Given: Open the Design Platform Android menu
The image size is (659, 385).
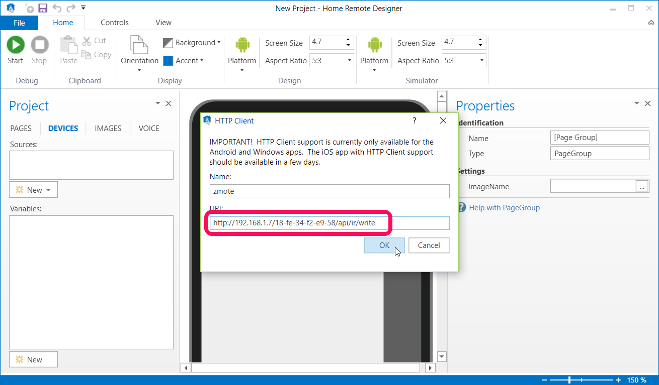Looking at the screenshot, I should [x=242, y=53].
